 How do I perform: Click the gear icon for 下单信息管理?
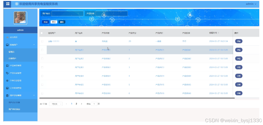7,80
